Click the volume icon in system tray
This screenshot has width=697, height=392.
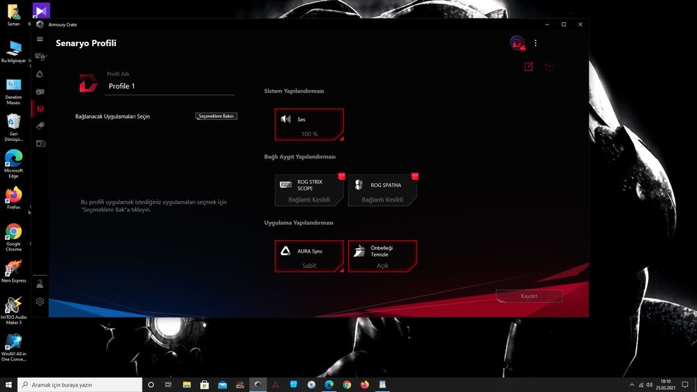click(x=650, y=385)
